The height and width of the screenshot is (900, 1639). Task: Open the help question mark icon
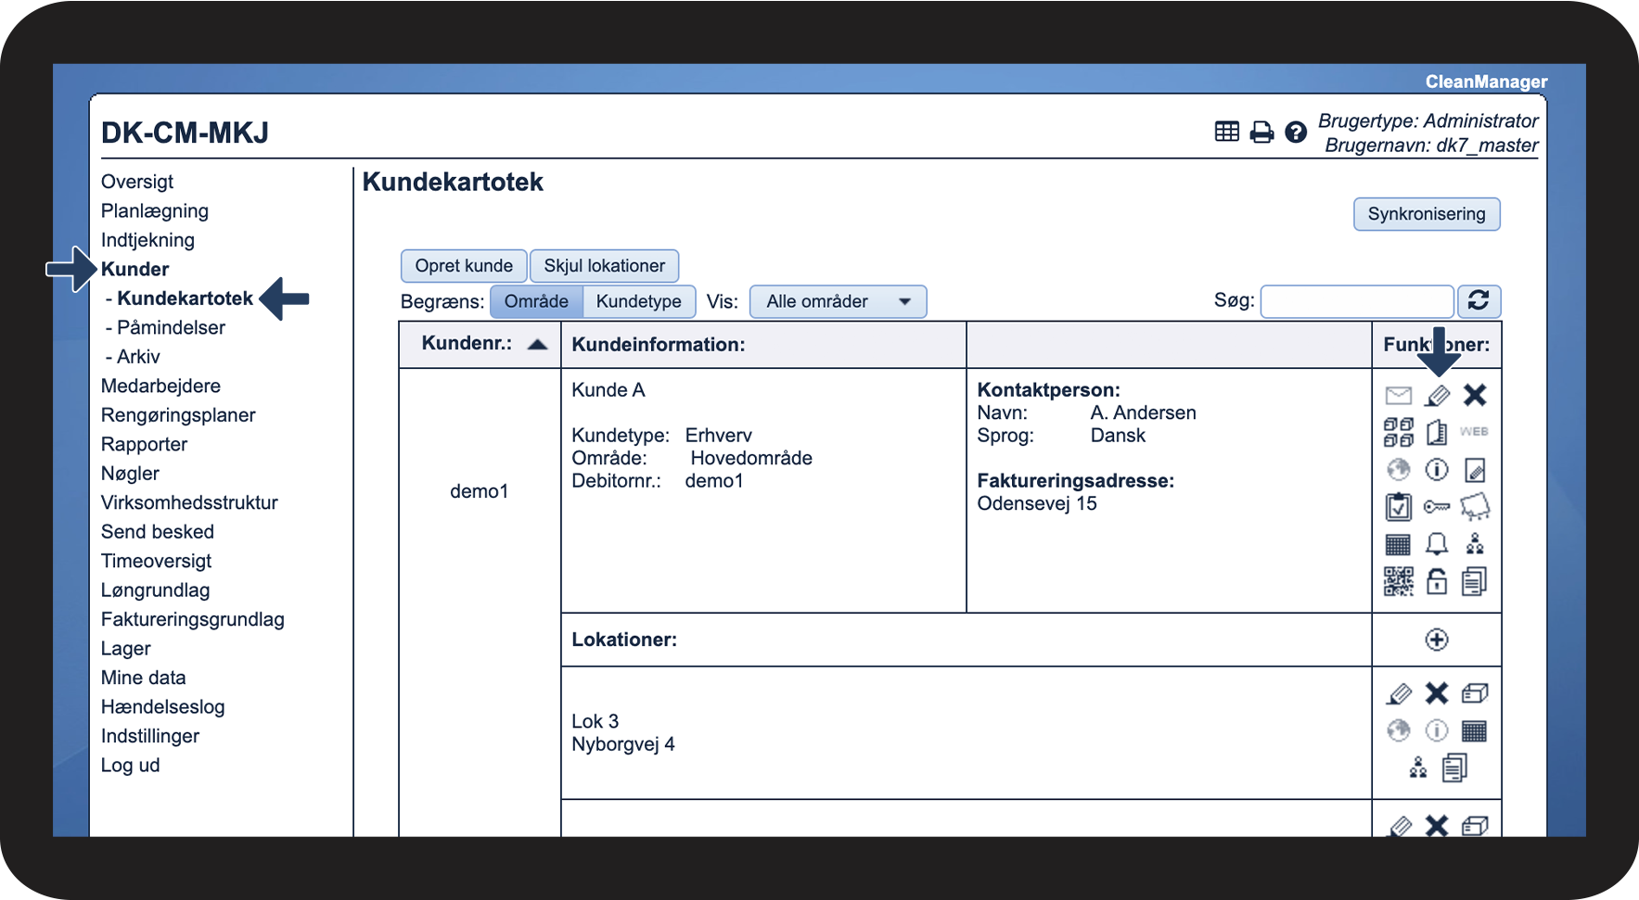(1296, 133)
